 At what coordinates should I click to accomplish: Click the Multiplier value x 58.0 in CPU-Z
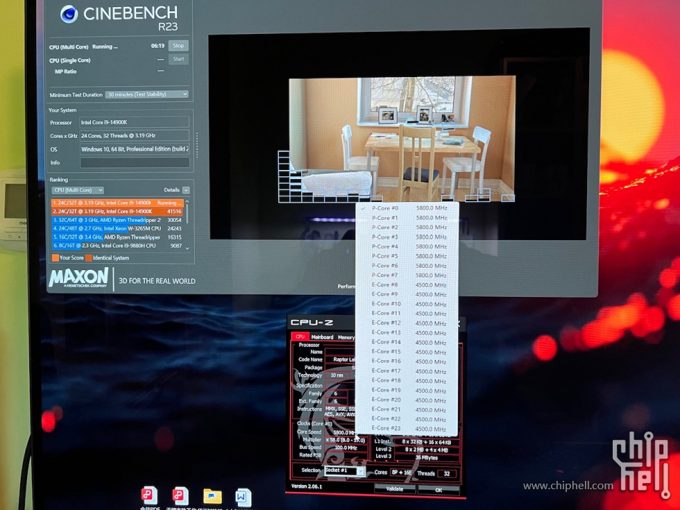(346, 440)
